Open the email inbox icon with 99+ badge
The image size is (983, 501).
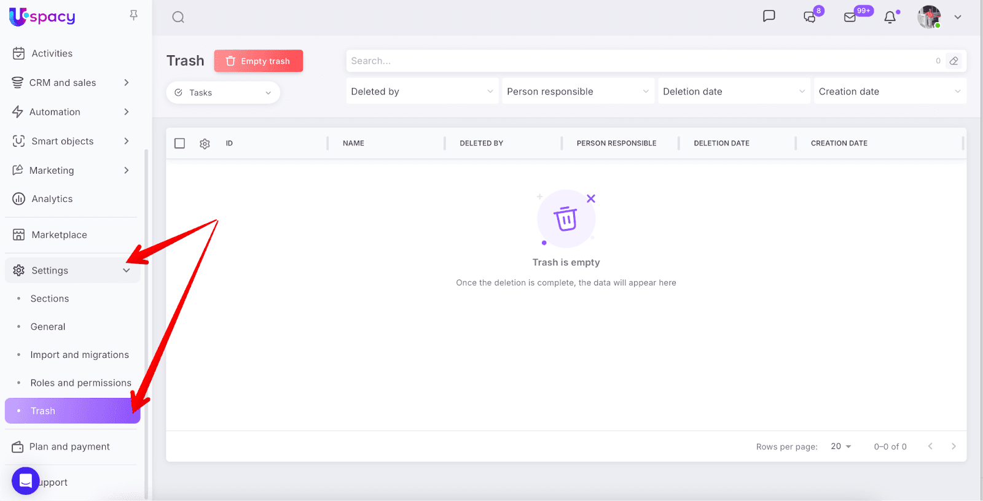850,17
